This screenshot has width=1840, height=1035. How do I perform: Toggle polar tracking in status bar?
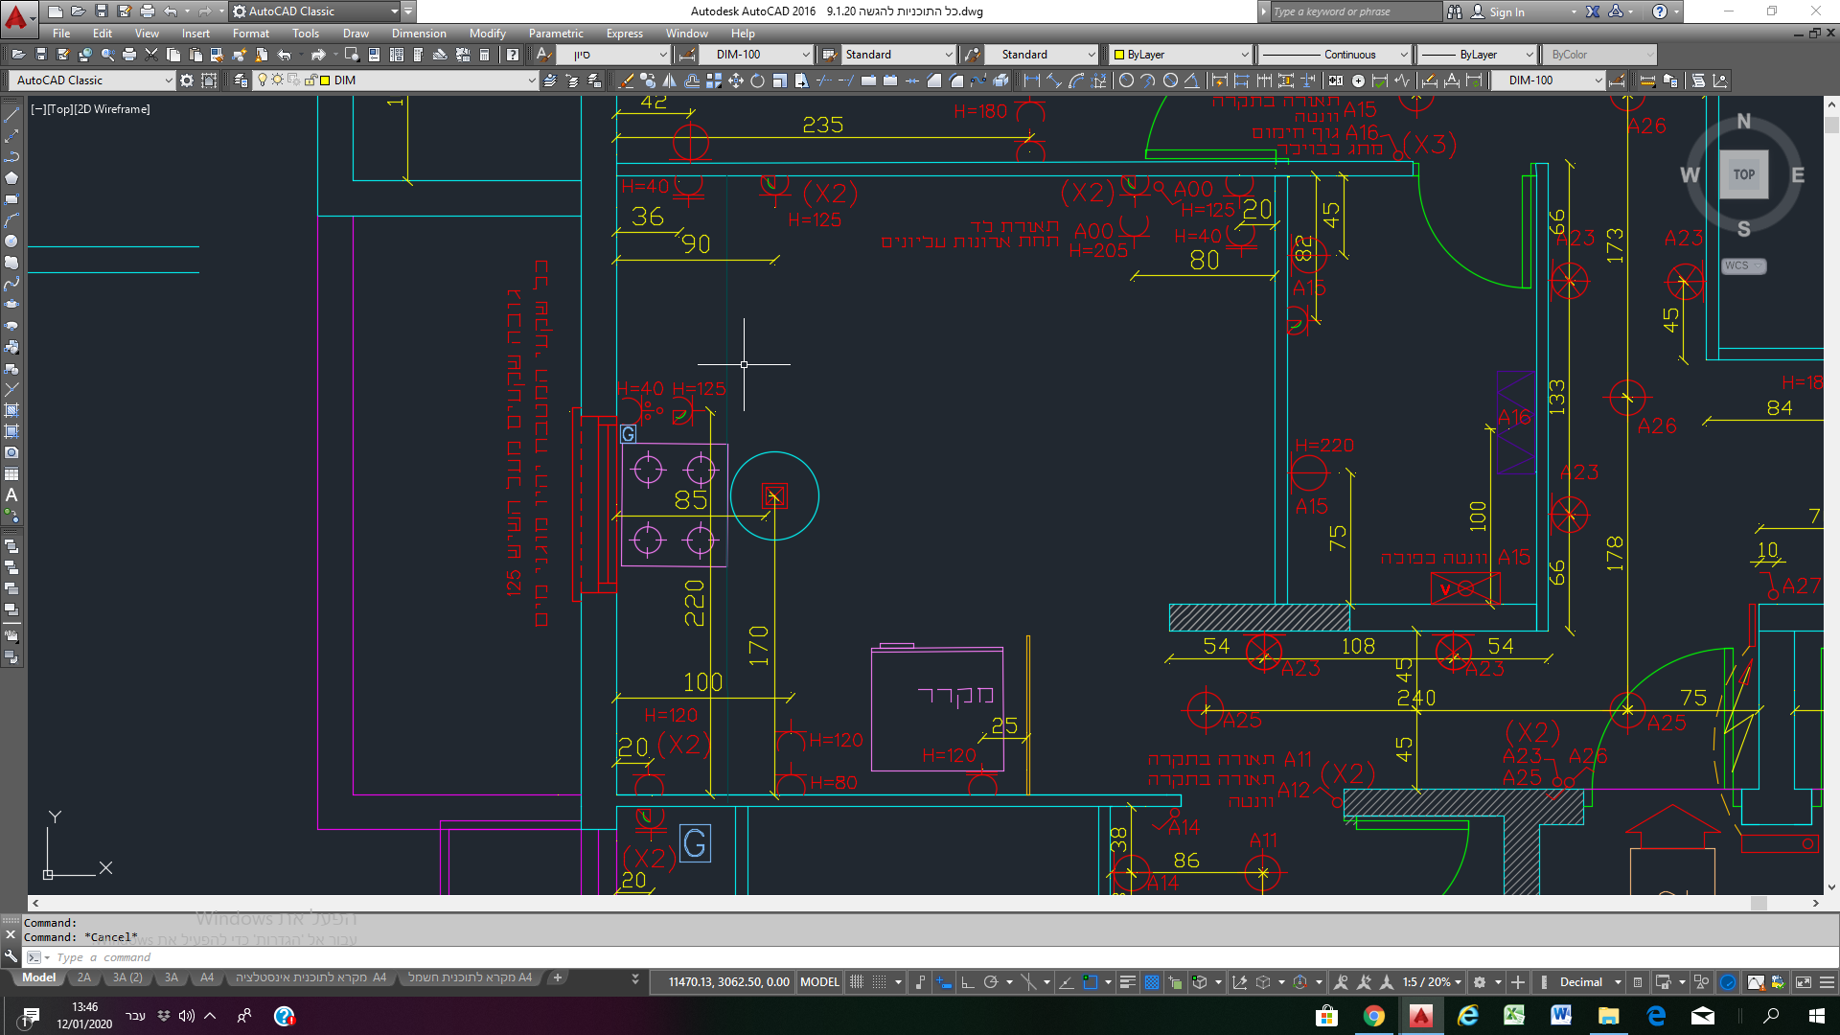pyautogui.click(x=991, y=981)
